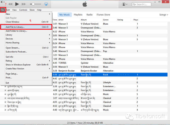170x125 pixels.
Task: Switch to Playlists tab
Action: point(78,15)
